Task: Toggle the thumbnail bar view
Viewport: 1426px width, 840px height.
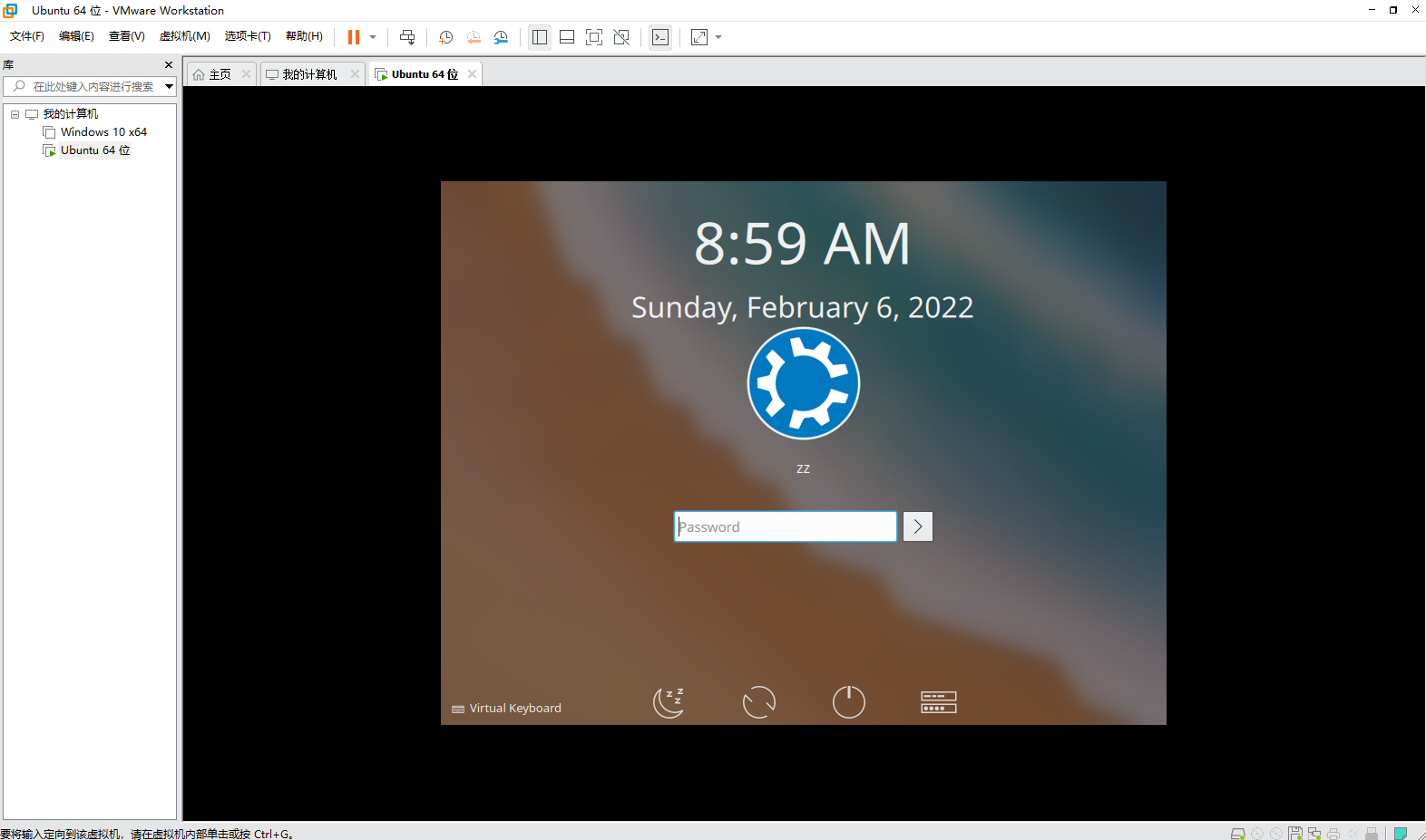Action: 567,37
